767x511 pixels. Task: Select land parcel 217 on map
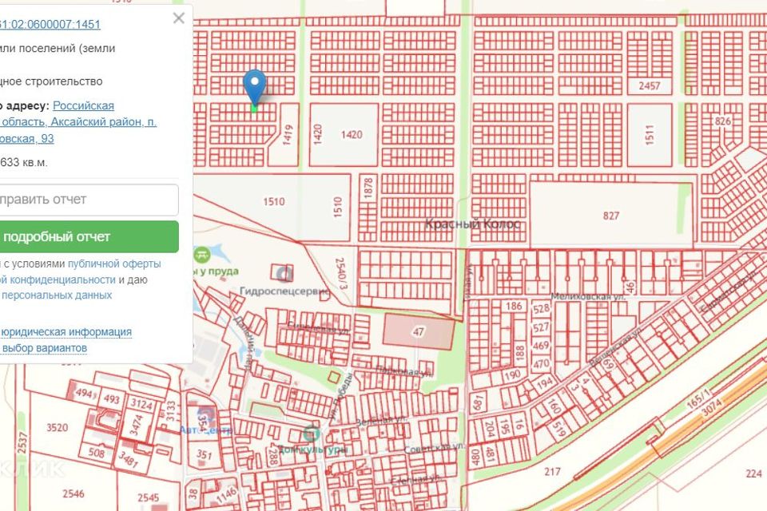(x=552, y=471)
